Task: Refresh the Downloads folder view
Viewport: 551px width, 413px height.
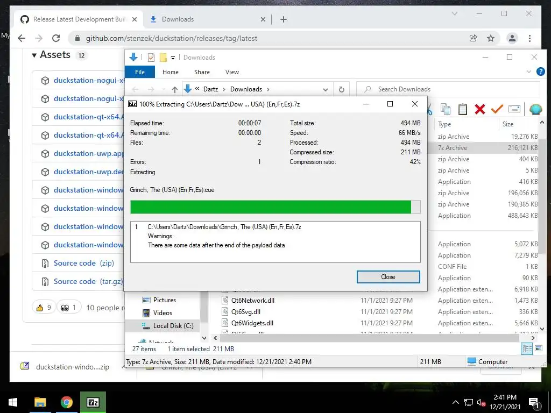Action: click(x=342, y=90)
